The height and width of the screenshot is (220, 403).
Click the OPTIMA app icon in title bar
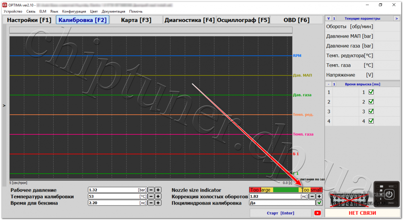(x=4, y=5)
